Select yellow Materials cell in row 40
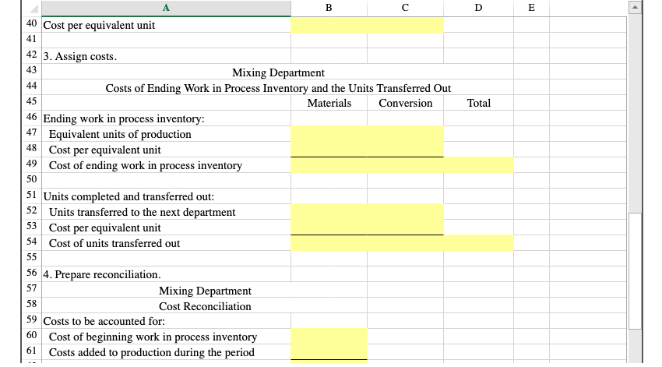This screenshot has height=367, width=662. pyautogui.click(x=329, y=26)
